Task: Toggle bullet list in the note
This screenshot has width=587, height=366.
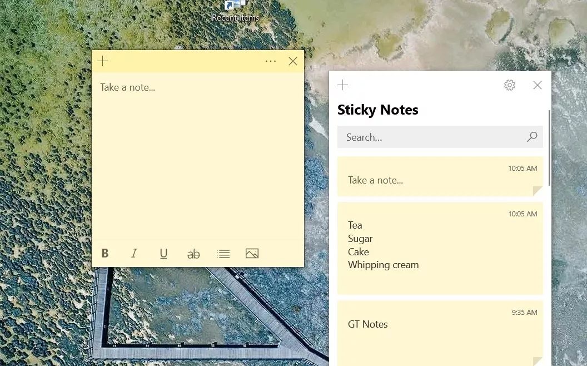Action: pyautogui.click(x=223, y=254)
